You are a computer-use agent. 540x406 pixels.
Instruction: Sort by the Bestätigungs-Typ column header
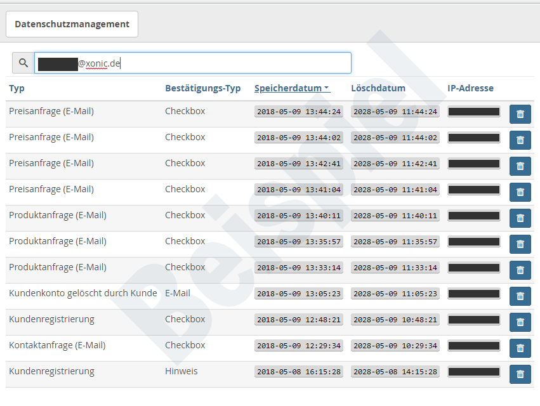coord(203,88)
